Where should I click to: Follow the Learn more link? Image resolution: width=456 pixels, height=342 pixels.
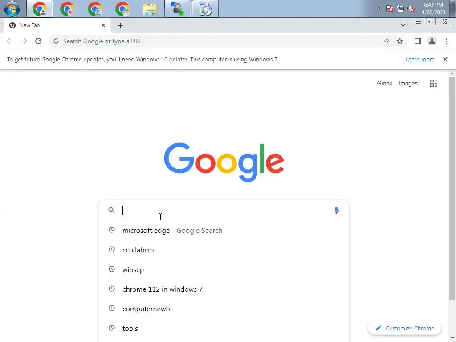(420, 59)
